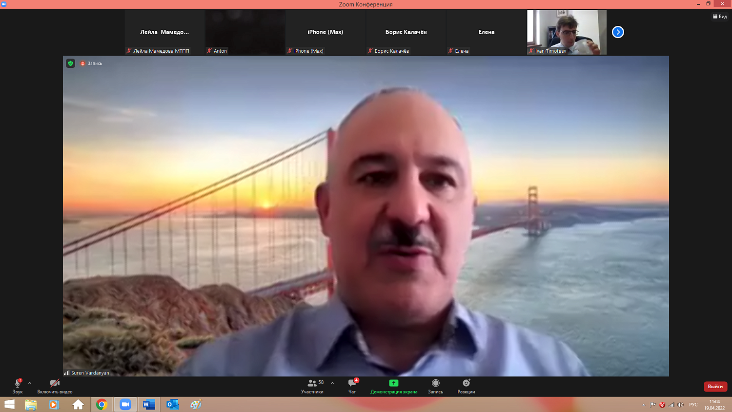Open the Вид view layout menu

click(720, 17)
